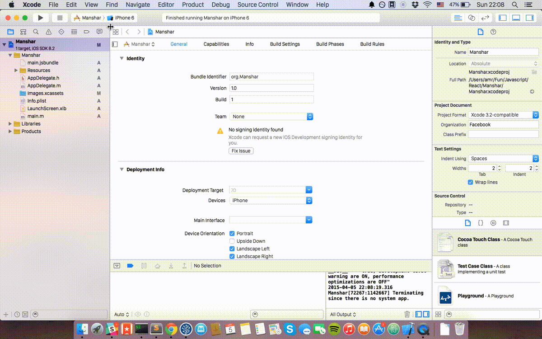Run the Manshar app with the Play button

[x=41, y=18]
